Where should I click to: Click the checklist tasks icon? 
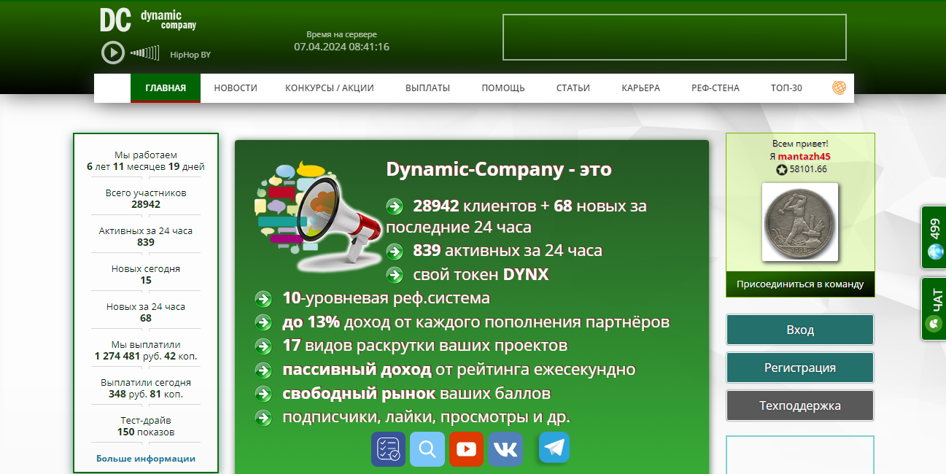388,449
